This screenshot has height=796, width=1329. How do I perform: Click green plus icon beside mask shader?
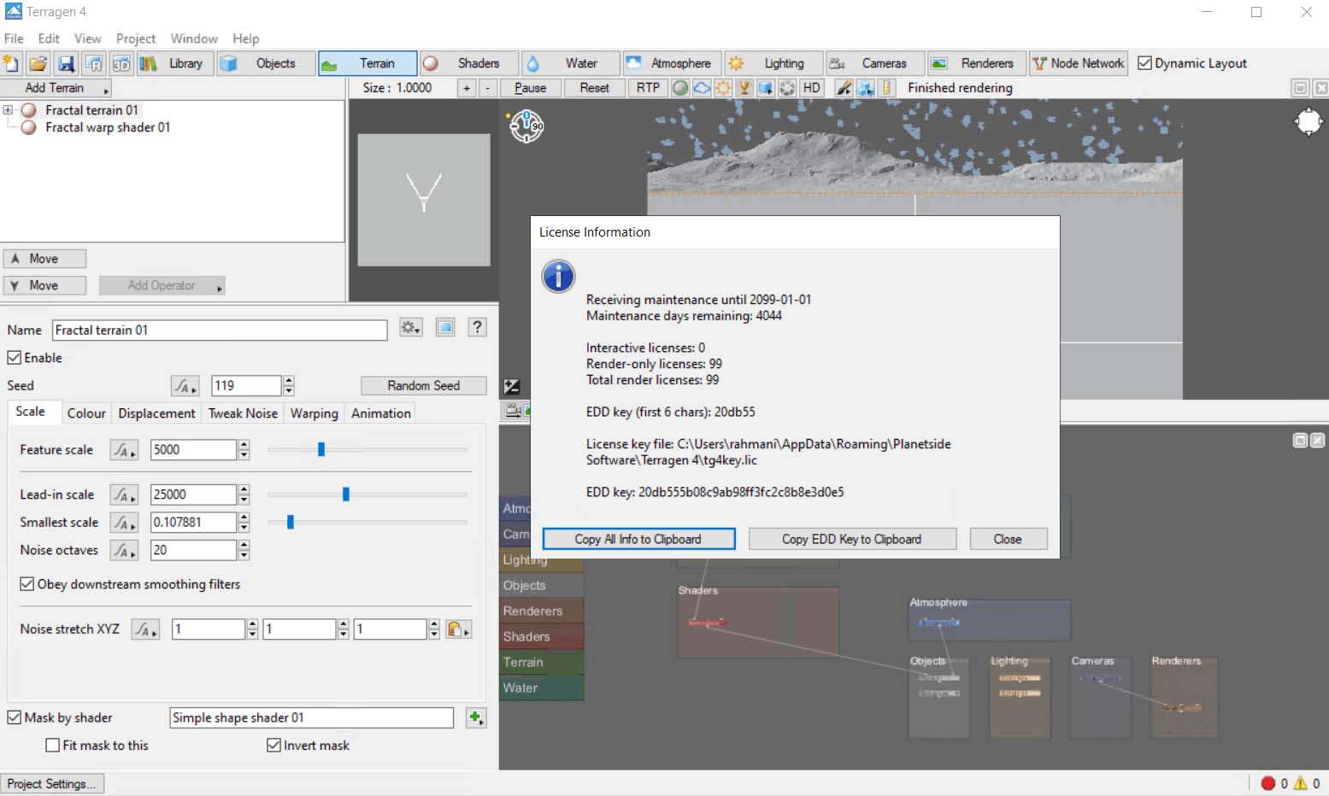pos(476,718)
